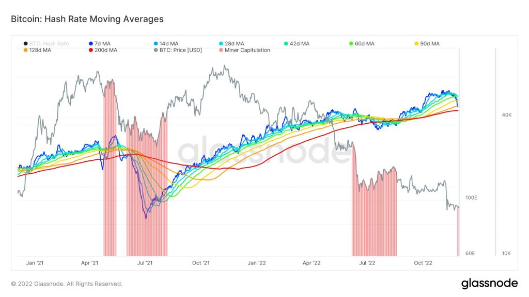Click the glassnode logo at bottom right

[x=489, y=283]
